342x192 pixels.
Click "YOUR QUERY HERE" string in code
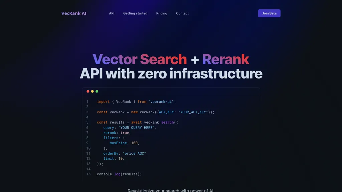136,128
